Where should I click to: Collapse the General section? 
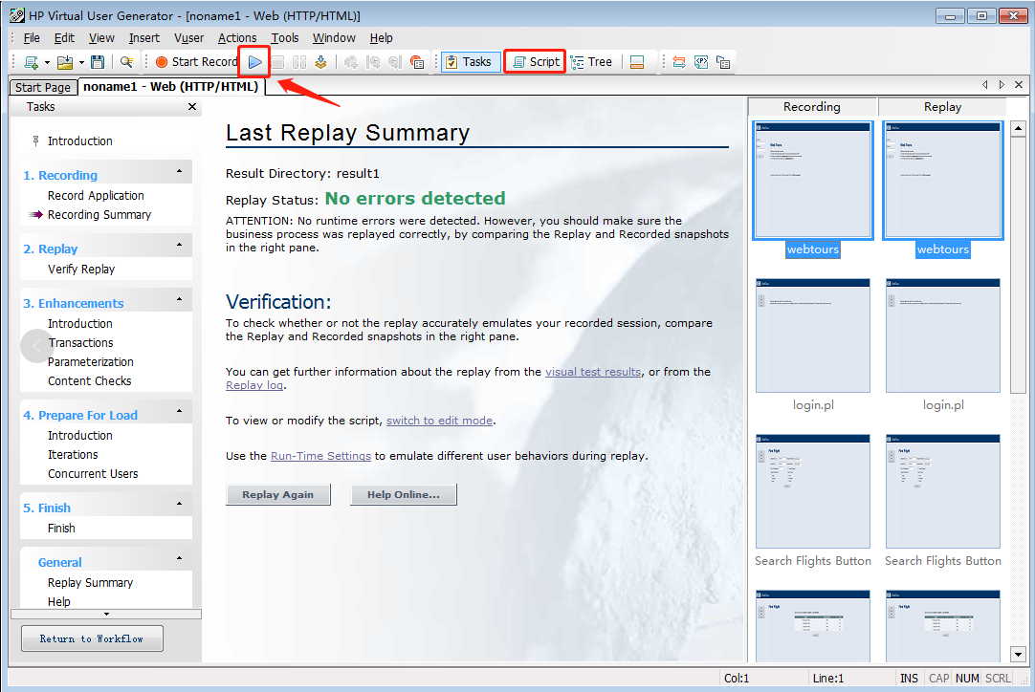point(179,558)
